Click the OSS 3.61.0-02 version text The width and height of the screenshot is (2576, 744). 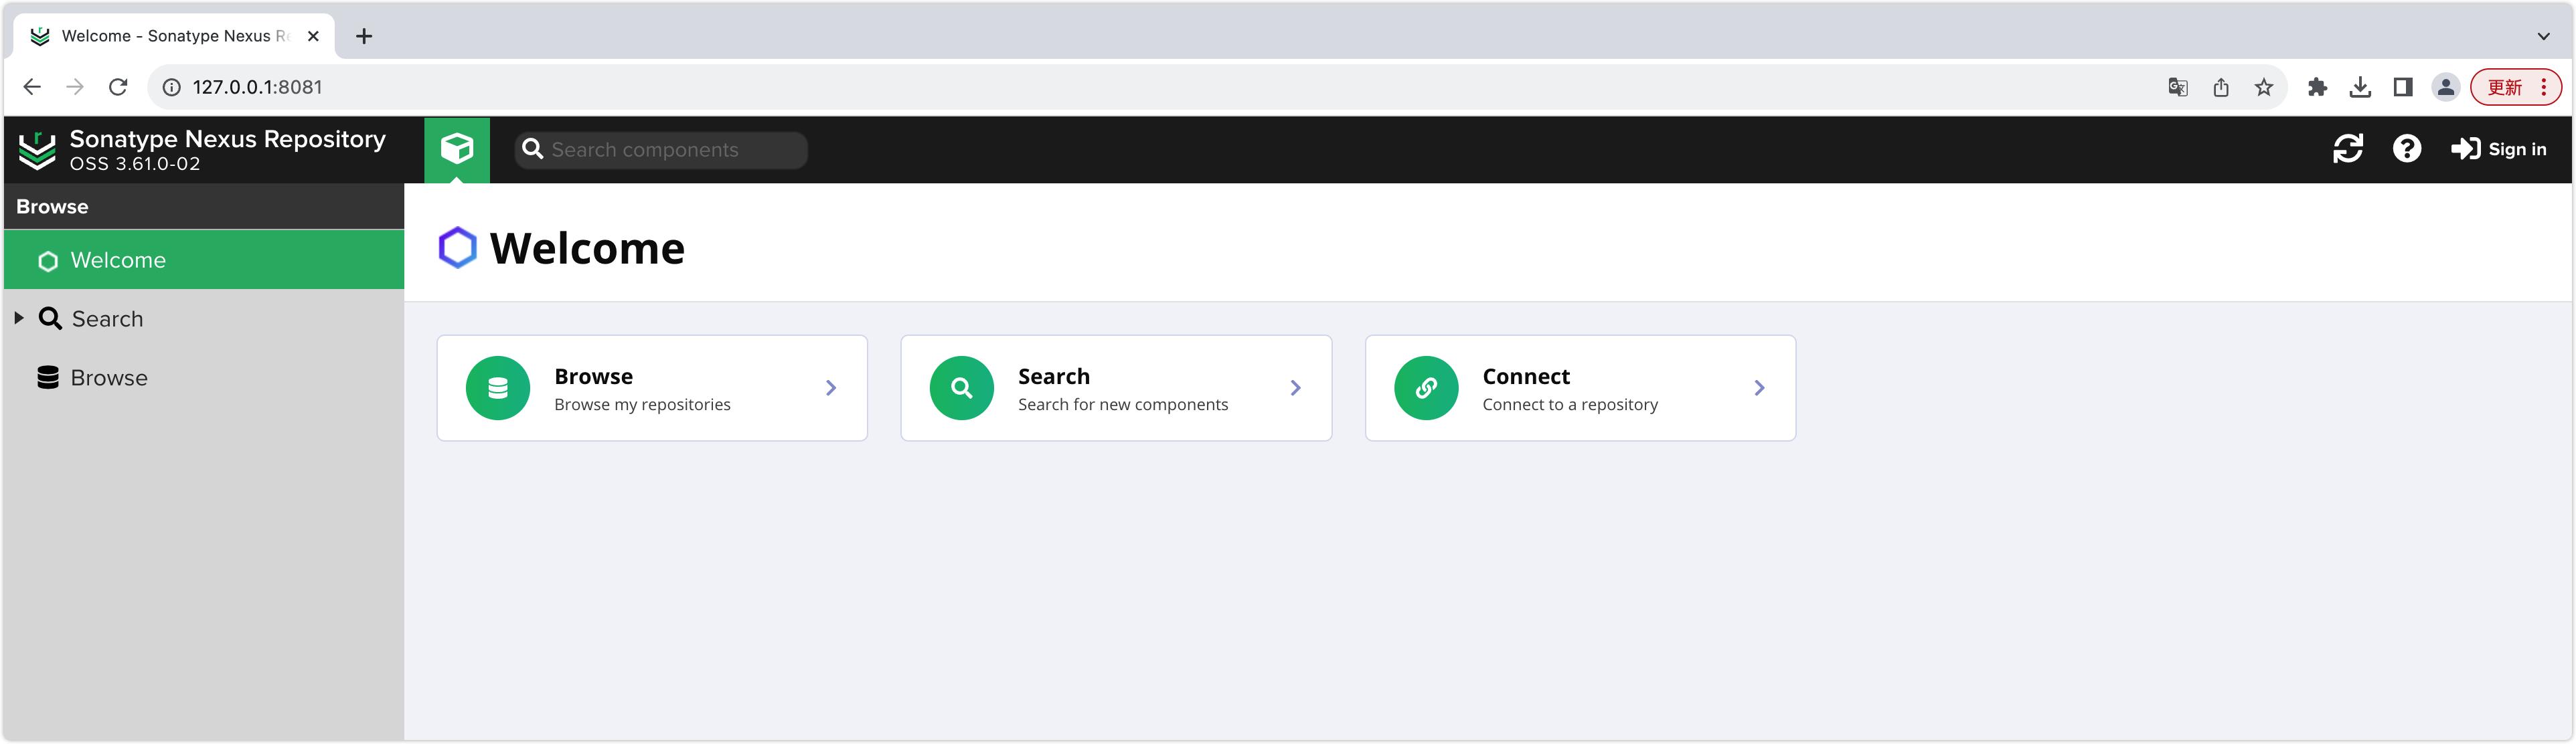[x=135, y=164]
